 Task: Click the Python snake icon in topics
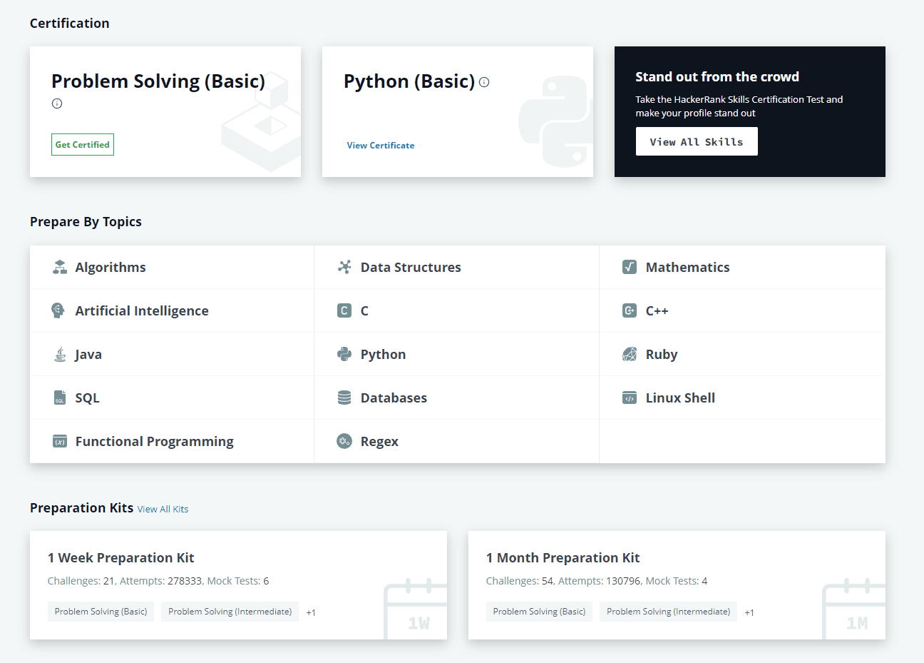(344, 354)
